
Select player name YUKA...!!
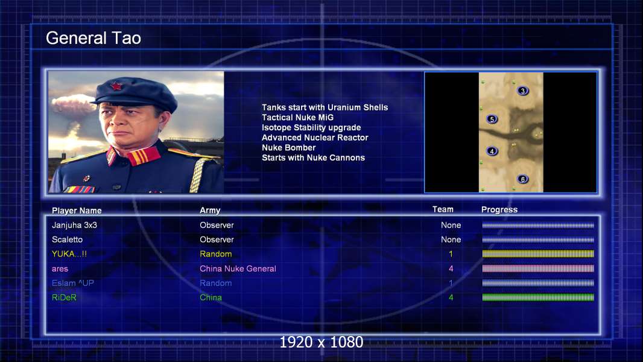click(x=69, y=254)
